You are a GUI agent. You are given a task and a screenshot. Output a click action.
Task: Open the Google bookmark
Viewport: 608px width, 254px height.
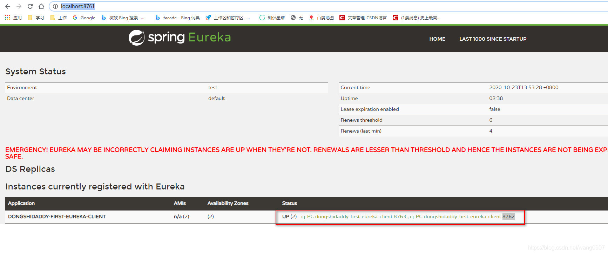coord(84,18)
